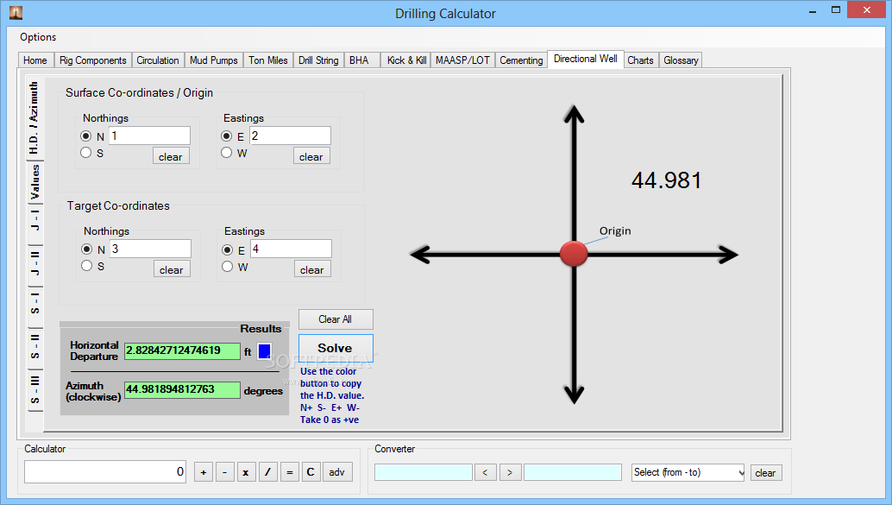Open the Select (from - to) converter dropdown
The width and height of the screenshot is (892, 505).
coord(688,472)
